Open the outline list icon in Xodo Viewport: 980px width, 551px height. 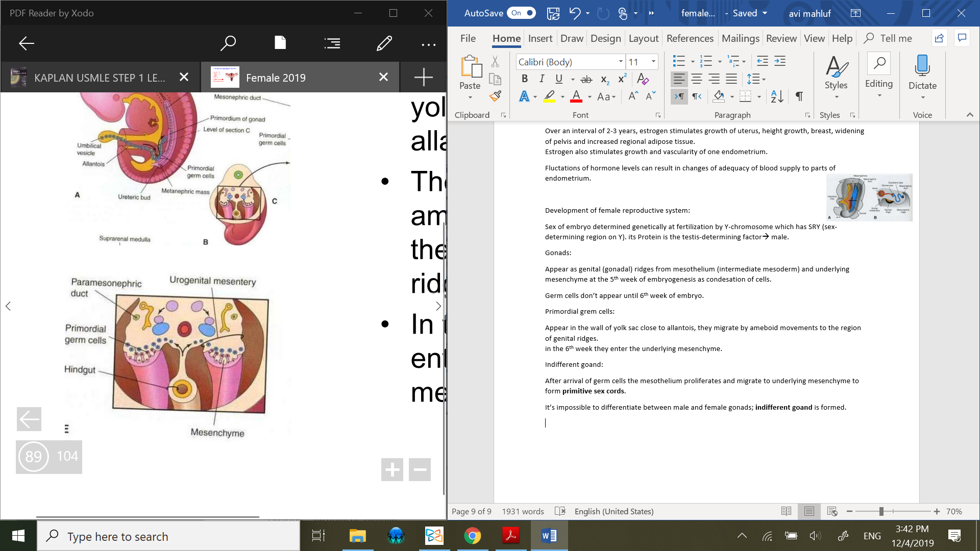coord(332,43)
